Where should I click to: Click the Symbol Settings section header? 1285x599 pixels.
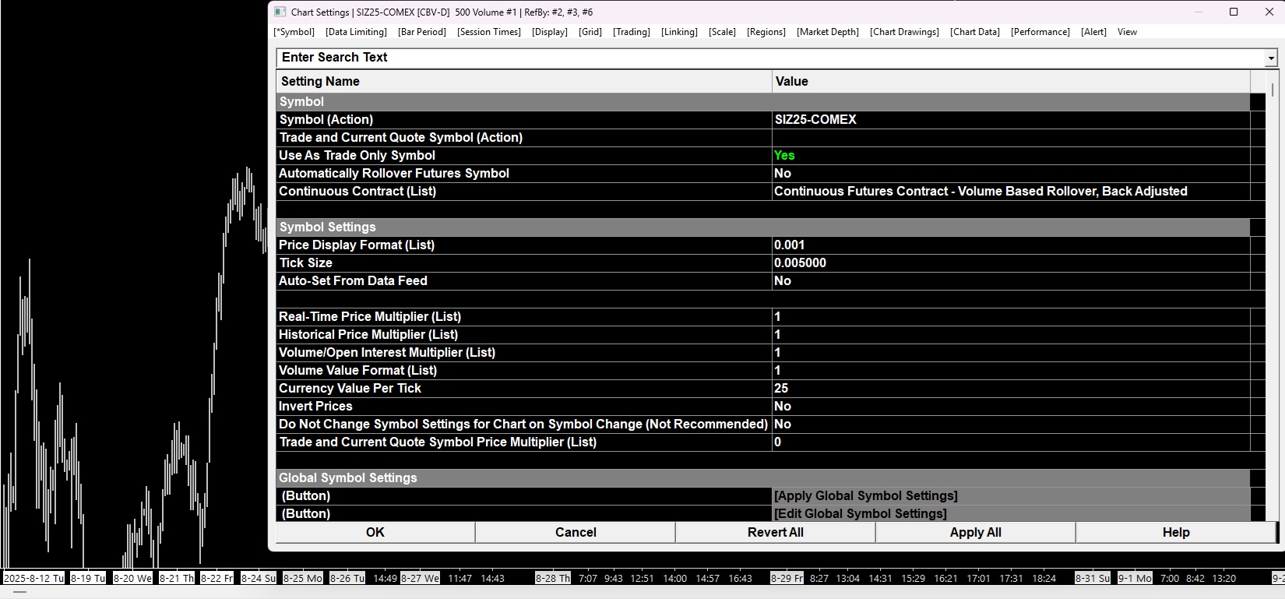point(763,227)
